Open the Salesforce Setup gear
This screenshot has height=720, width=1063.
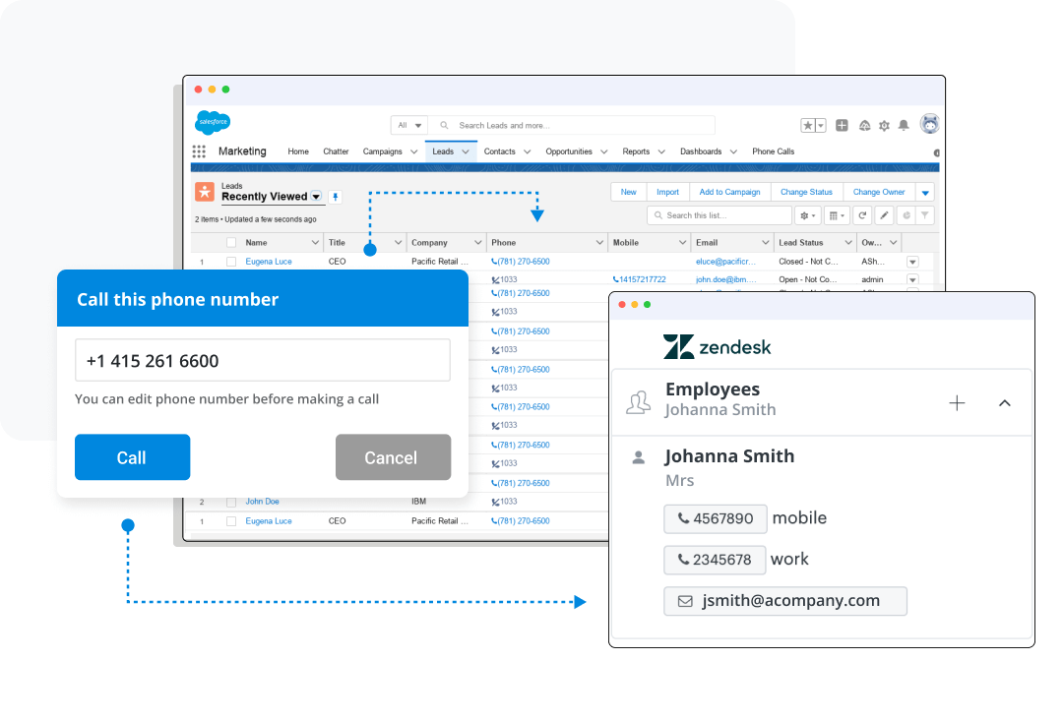884,125
